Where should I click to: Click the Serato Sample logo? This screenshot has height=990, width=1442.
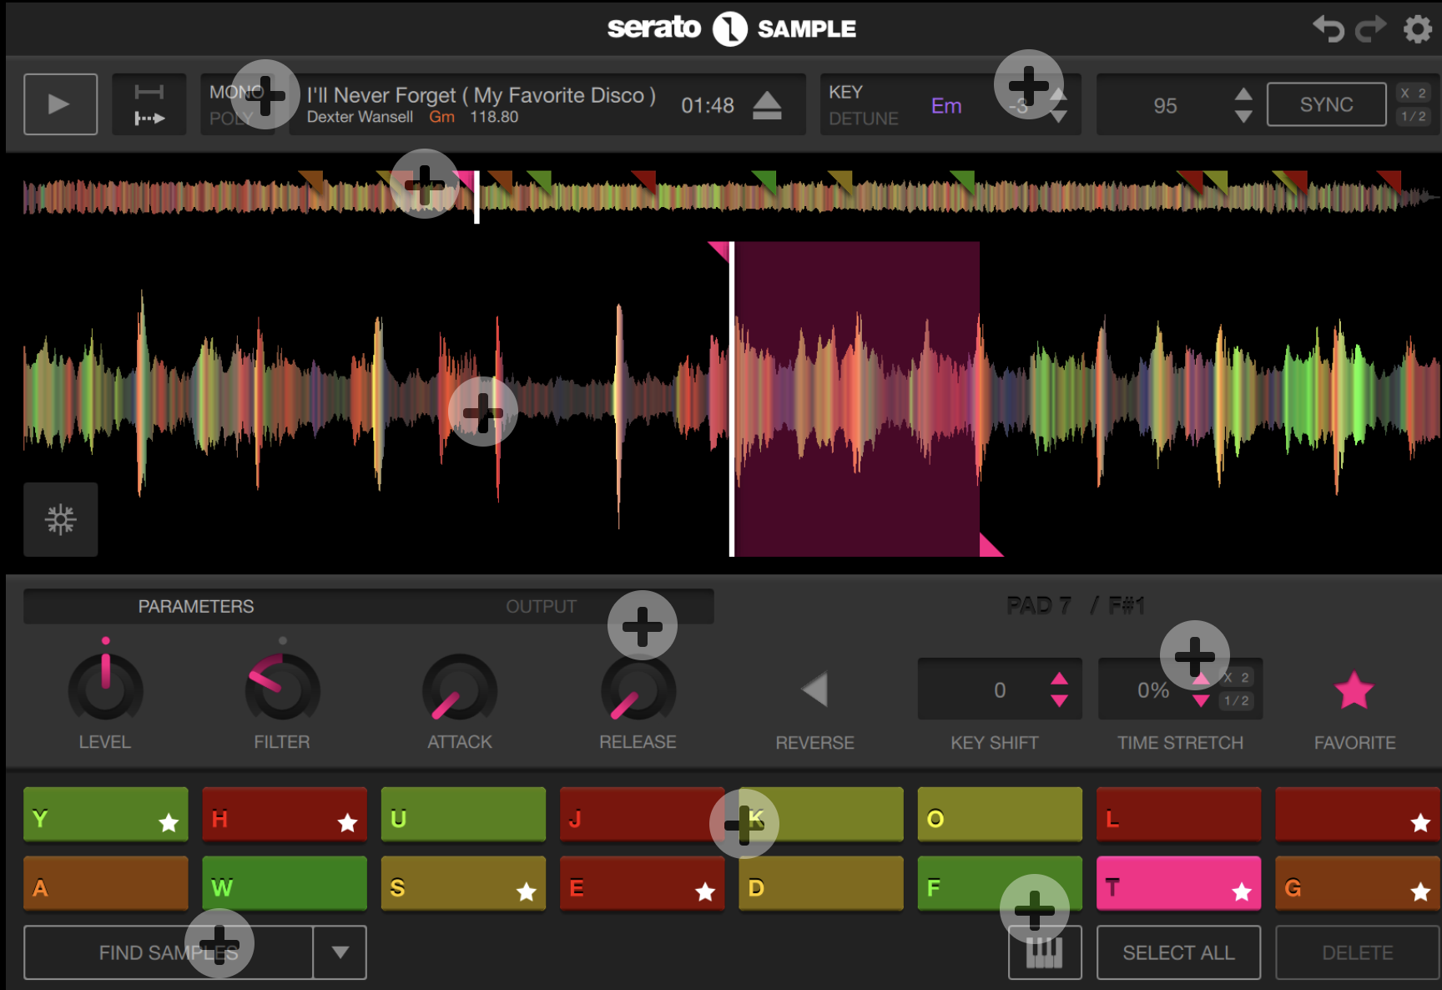731,29
